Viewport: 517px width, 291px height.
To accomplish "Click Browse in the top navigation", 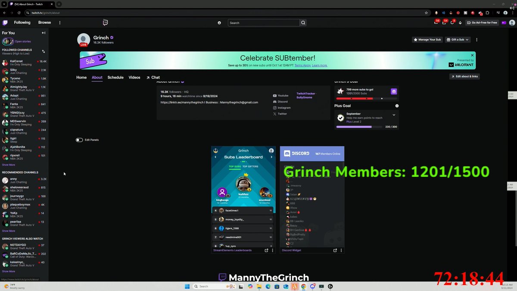I will pyautogui.click(x=44, y=22).
